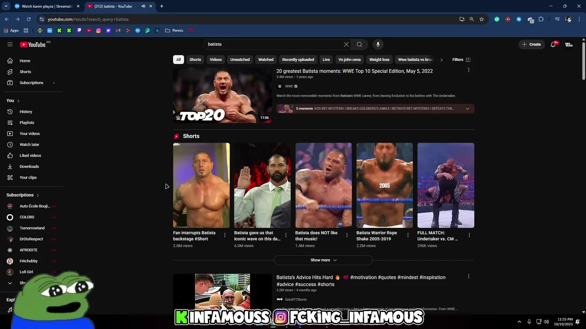Expand Show more shorts
Viewport: 586px width, 329px height.
coord(323,260)
